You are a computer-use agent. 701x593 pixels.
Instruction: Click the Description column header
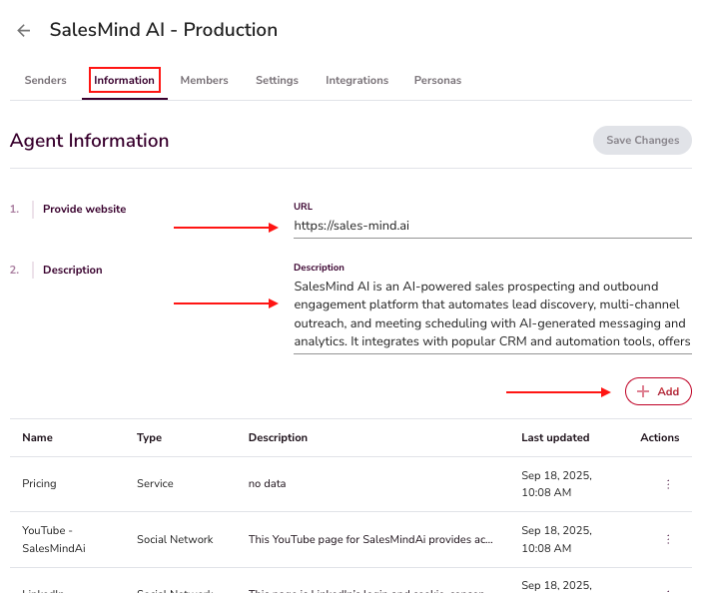[x=278, y=437]
